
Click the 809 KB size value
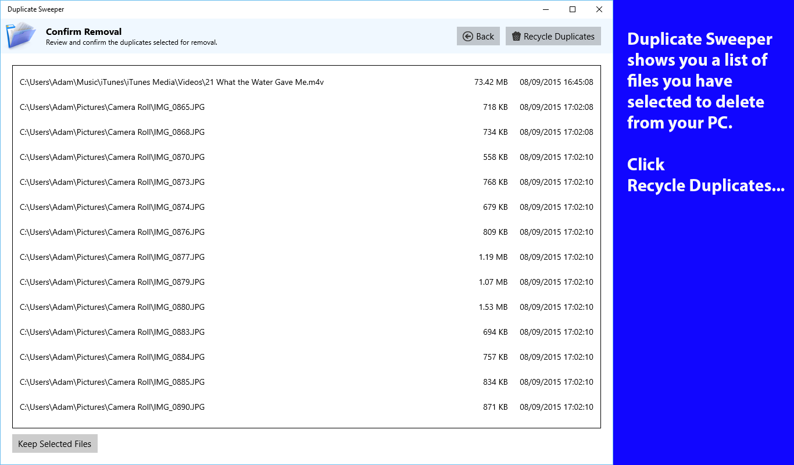[495, 233]
